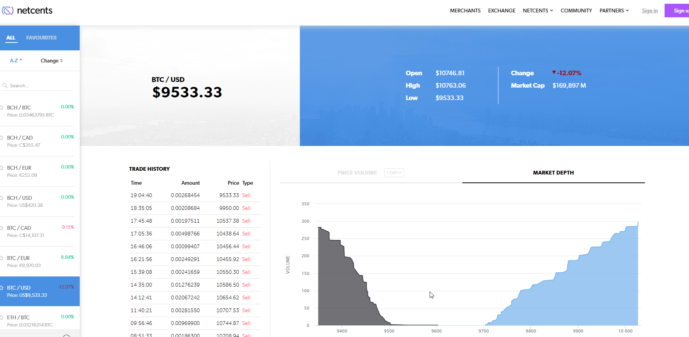Expand the PARTNERS menu
This screenshot has width=689, height=337.
pyautogui.click(x=614, y=11)
